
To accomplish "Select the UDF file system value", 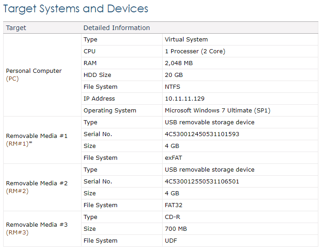I will pyautogui.click(x=171, y=241).
